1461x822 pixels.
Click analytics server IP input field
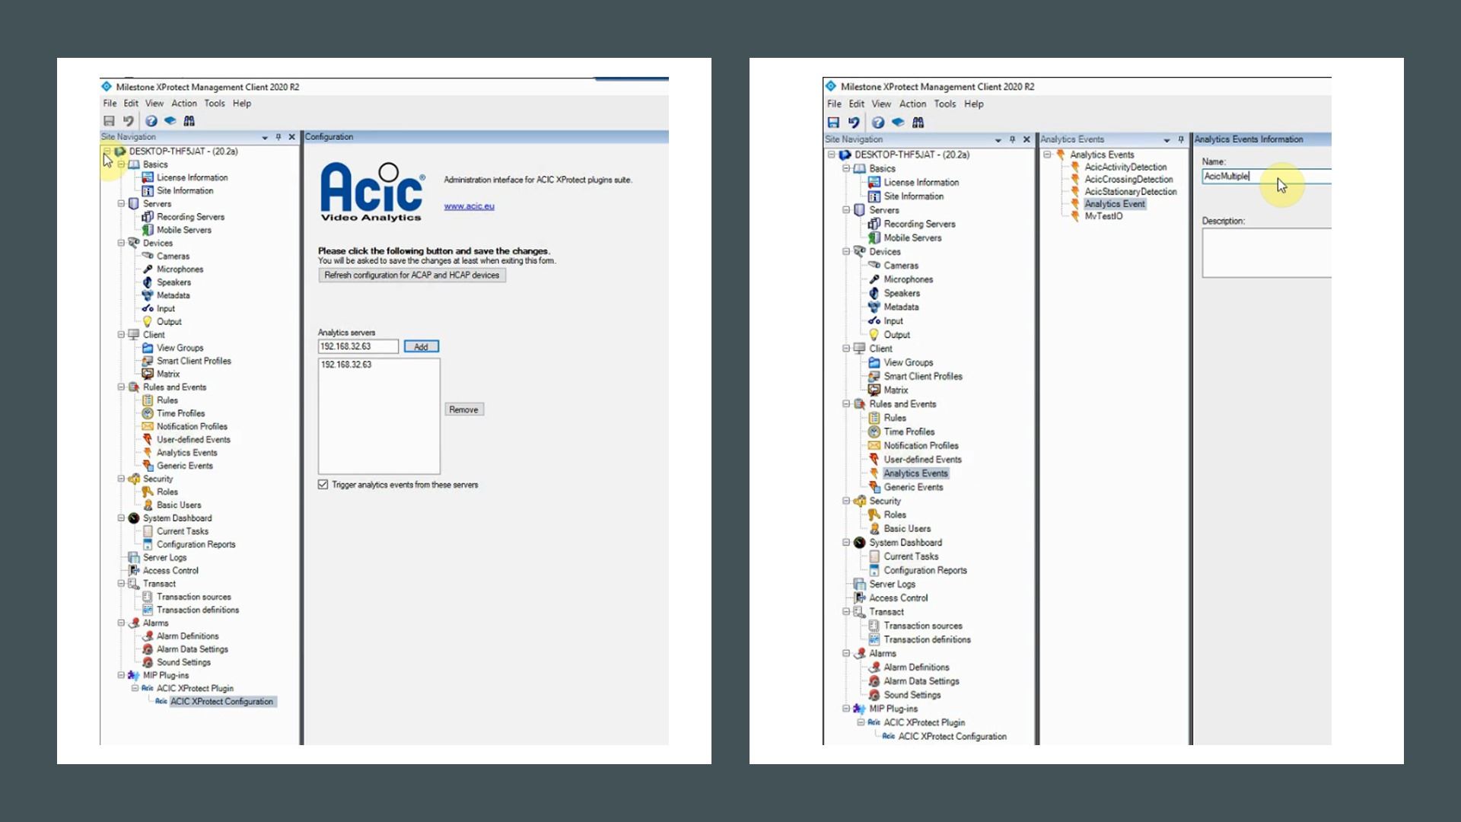coord(358,347)
